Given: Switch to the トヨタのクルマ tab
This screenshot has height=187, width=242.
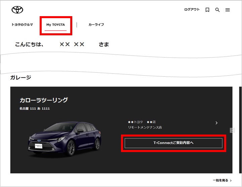Looking at the screenshot, I should point(22,25).
